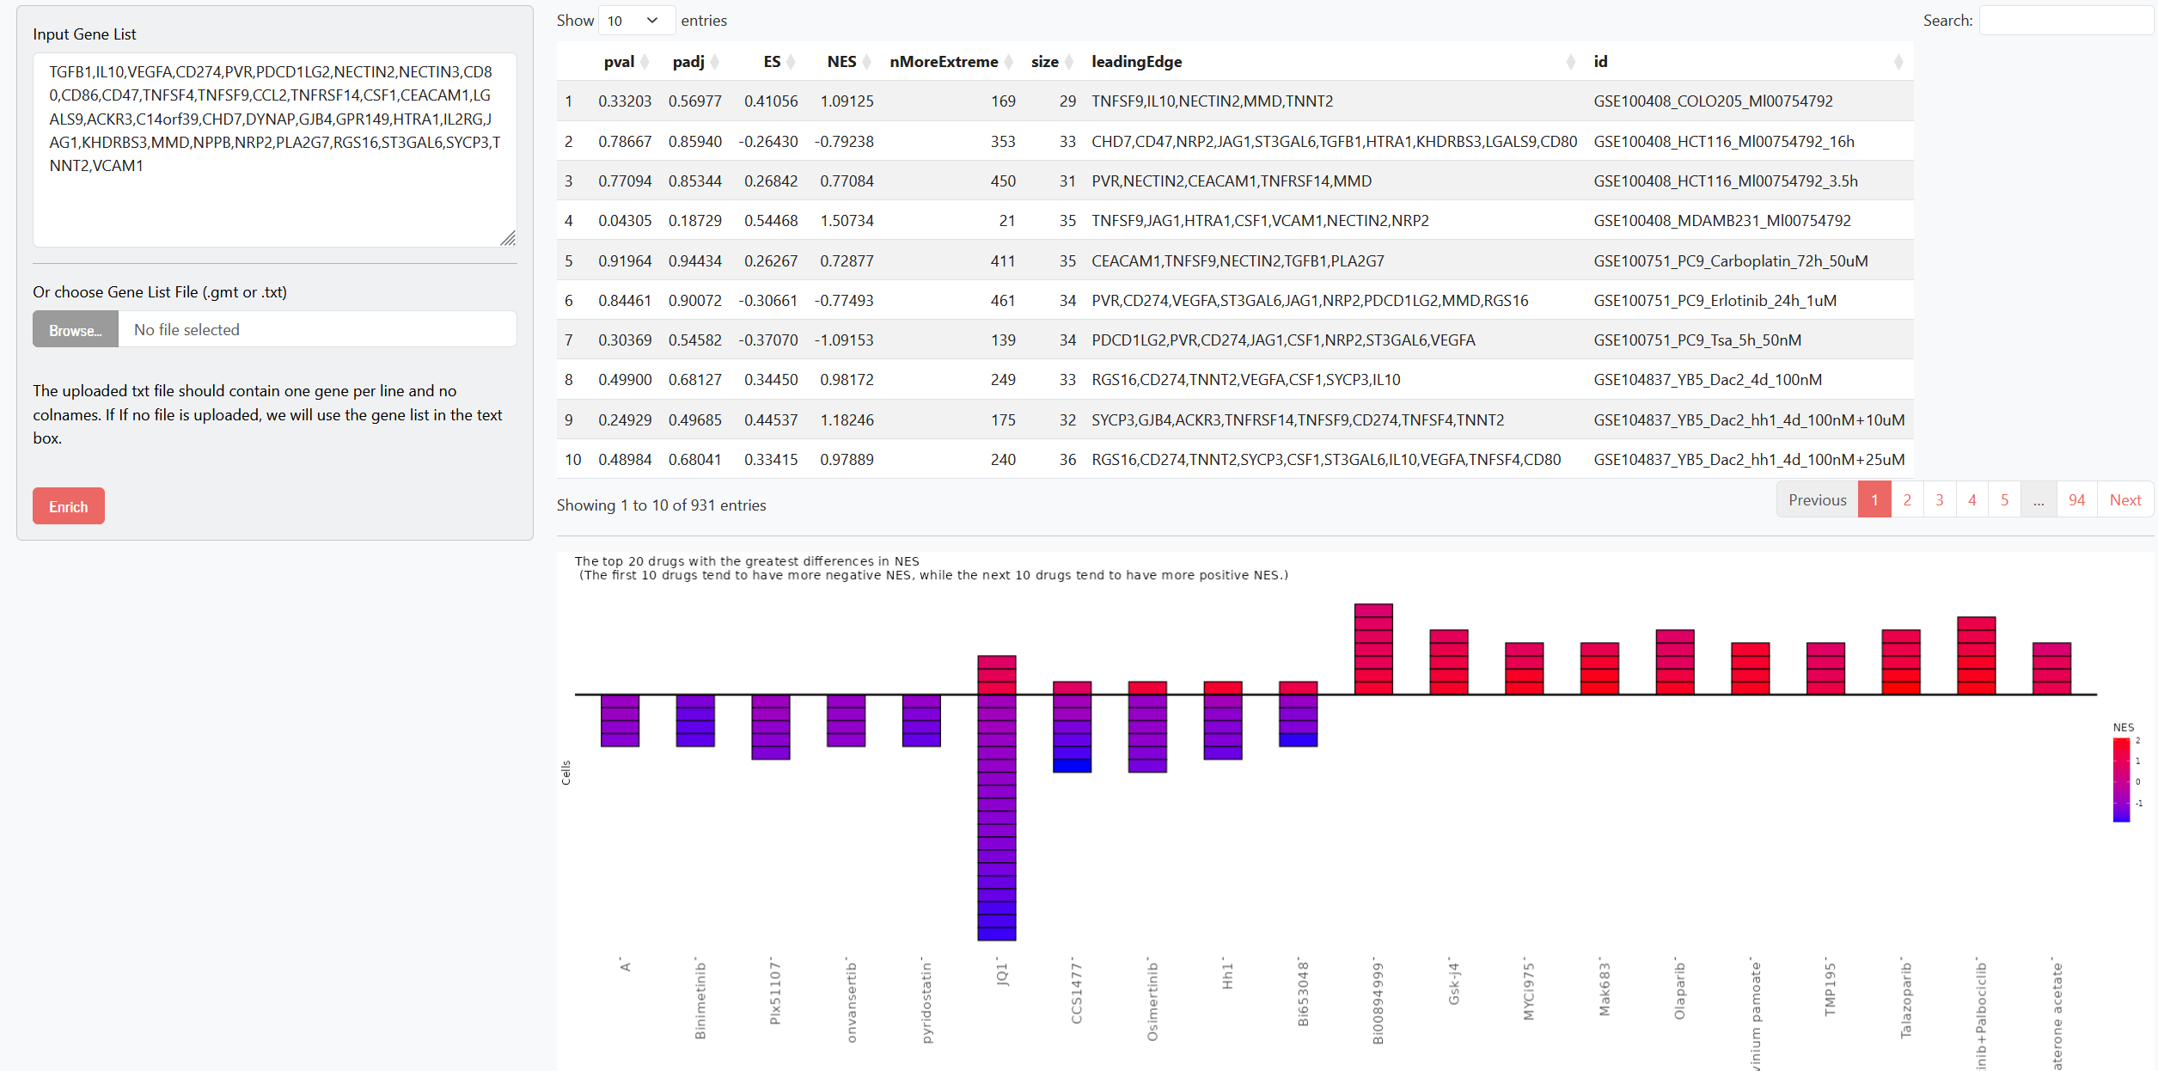The height and width of the screenshot is (1071, 2158).
Task: Go to page 2 of results
Action: (1907, 500)
